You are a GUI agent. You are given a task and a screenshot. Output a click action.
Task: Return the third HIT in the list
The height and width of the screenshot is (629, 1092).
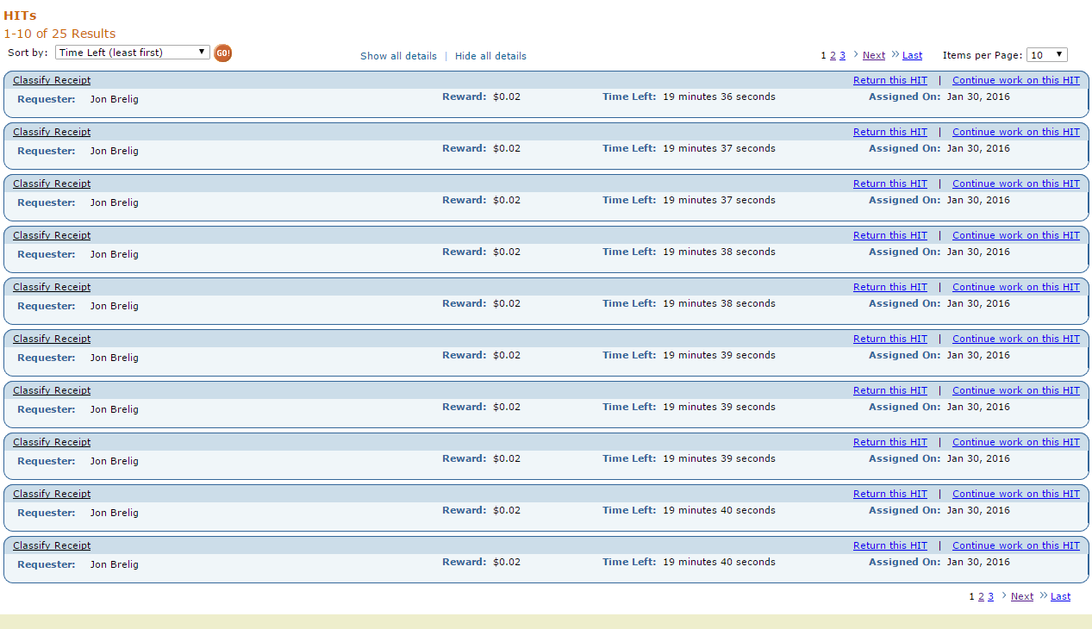[x=890, y=184]
